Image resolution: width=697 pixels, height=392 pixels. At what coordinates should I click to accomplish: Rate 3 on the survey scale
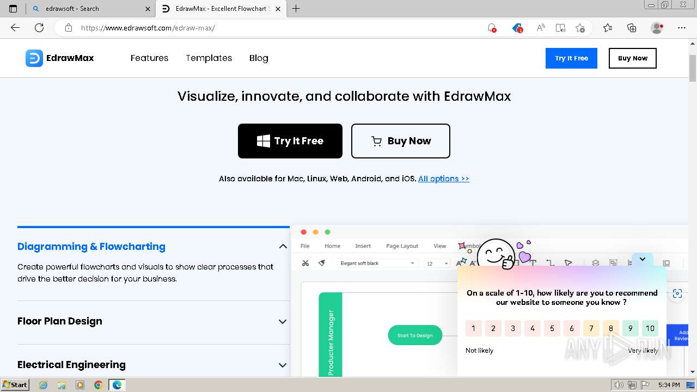(512, 328)
